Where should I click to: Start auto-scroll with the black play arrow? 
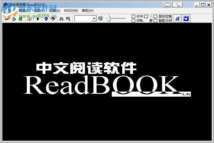click(38, 19)
